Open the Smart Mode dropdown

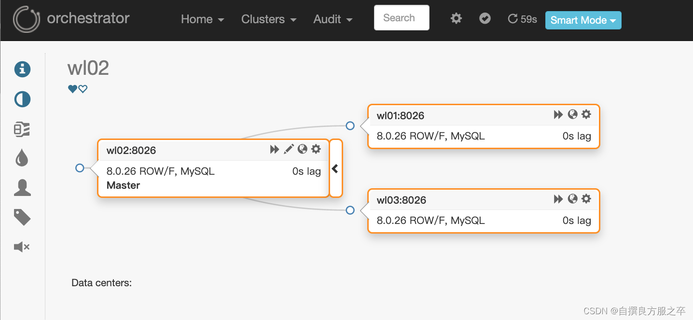coord(583,20)
